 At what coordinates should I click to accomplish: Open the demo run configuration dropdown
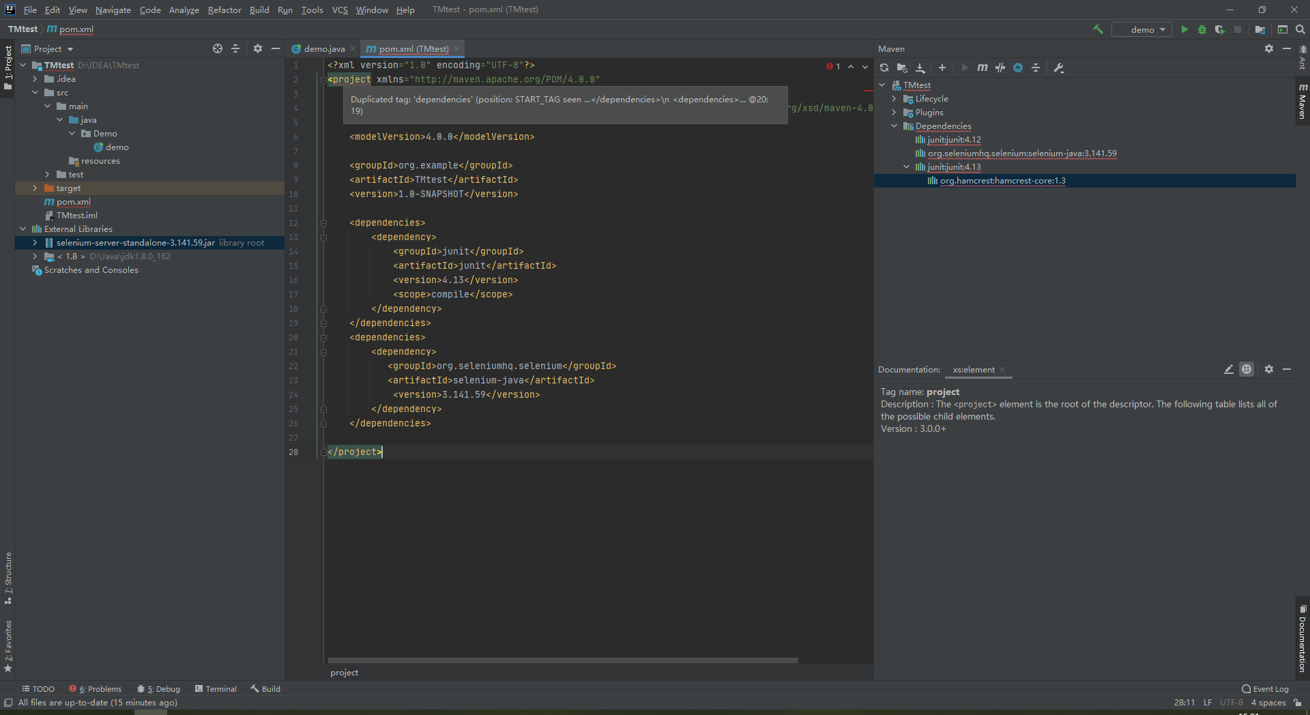pyautogui.click(x=1142, y=29)
